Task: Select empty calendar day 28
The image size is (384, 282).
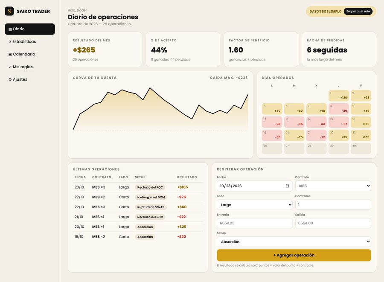Action: pyautogui.click(x=317, y=148)
